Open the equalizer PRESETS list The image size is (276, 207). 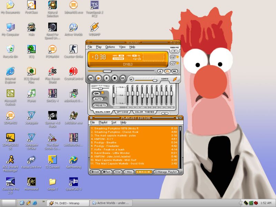point(100,105)
